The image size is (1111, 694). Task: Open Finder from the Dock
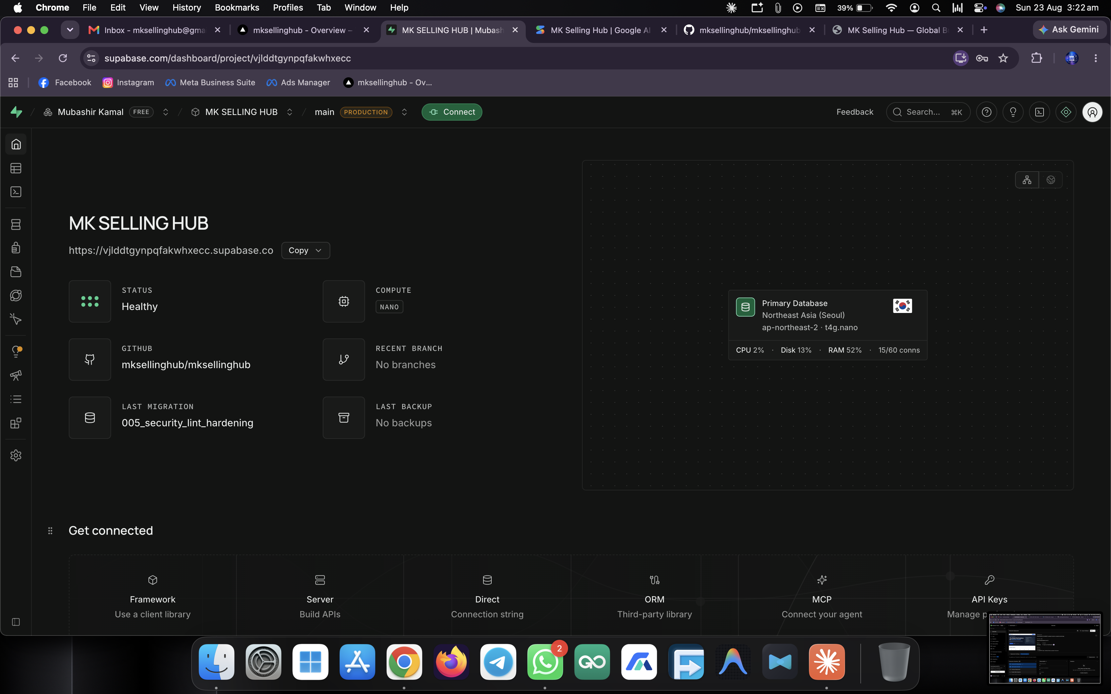(x=216, y=662)
